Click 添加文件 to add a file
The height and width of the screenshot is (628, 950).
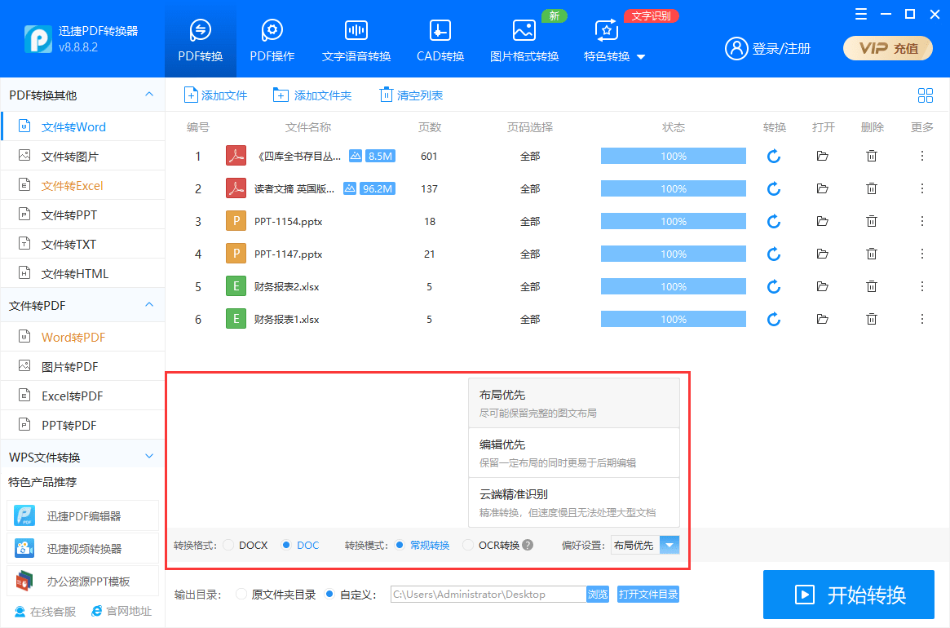[216, 95]
